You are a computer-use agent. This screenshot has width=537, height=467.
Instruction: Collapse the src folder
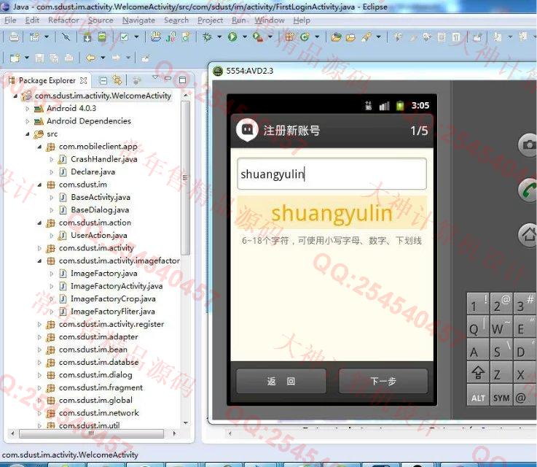pos(28,134)
